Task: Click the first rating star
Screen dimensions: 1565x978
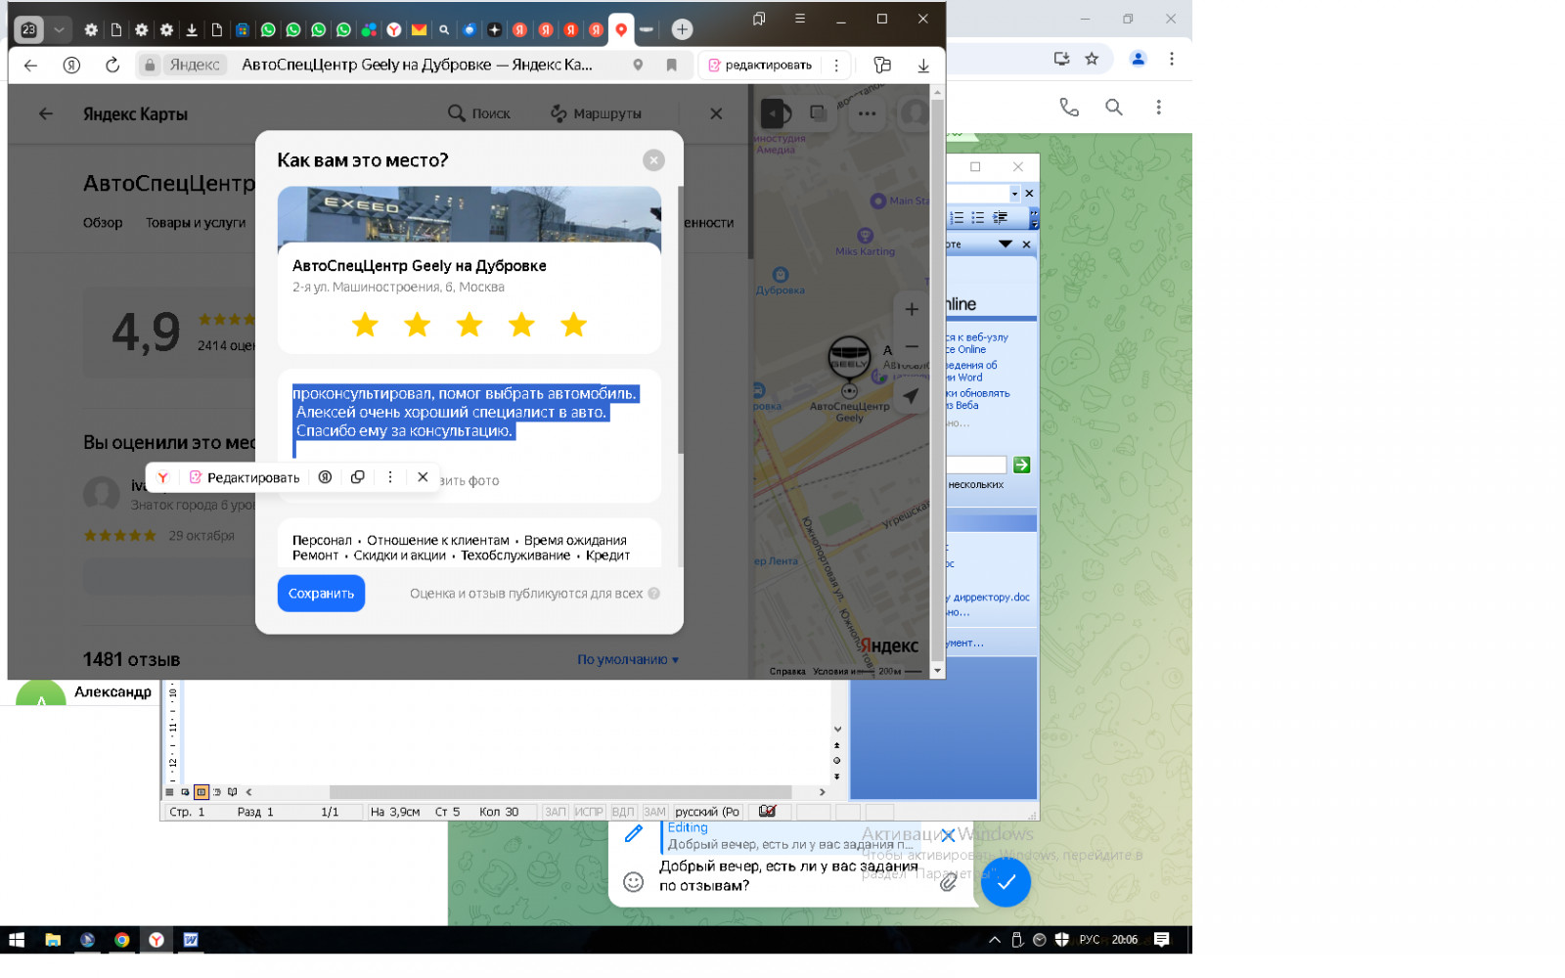Action: 365,324
